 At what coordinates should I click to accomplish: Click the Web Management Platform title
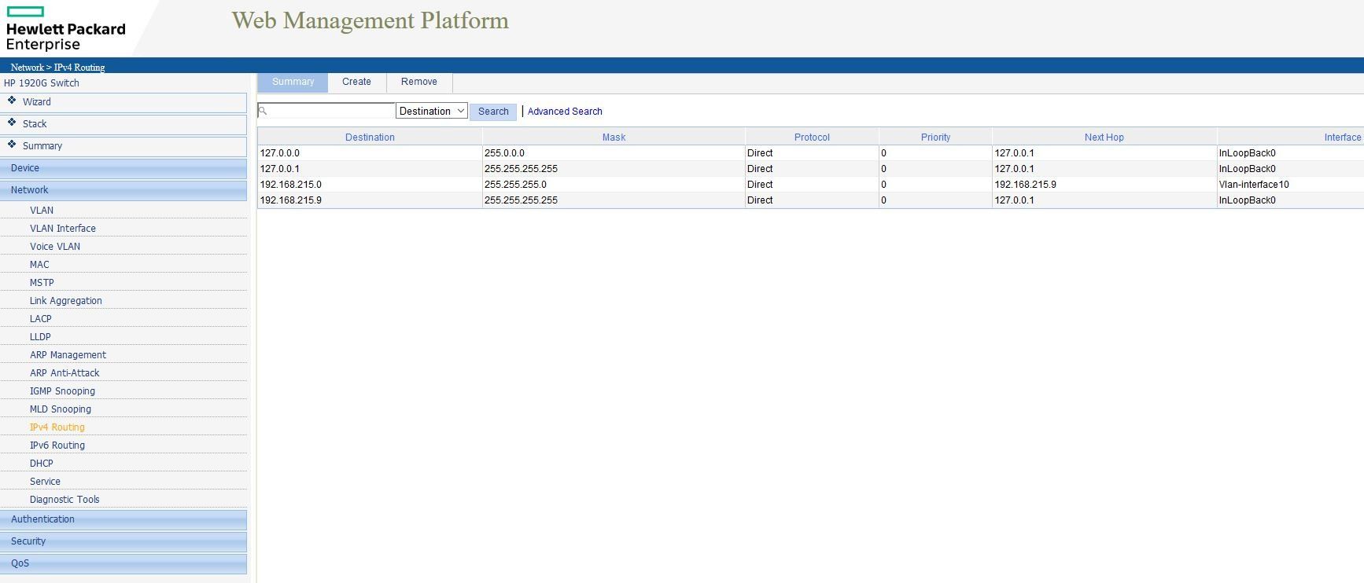(370, 20)
